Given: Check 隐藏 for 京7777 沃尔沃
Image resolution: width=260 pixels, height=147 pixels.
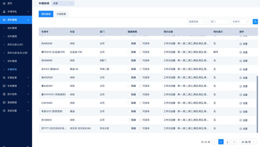Looking at the screenshot, I should (x=129, y=128).
